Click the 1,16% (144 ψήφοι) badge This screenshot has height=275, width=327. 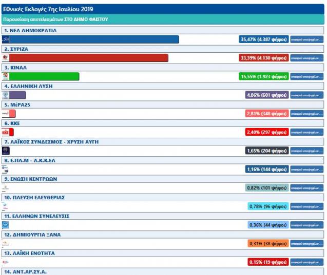(267, 170)
